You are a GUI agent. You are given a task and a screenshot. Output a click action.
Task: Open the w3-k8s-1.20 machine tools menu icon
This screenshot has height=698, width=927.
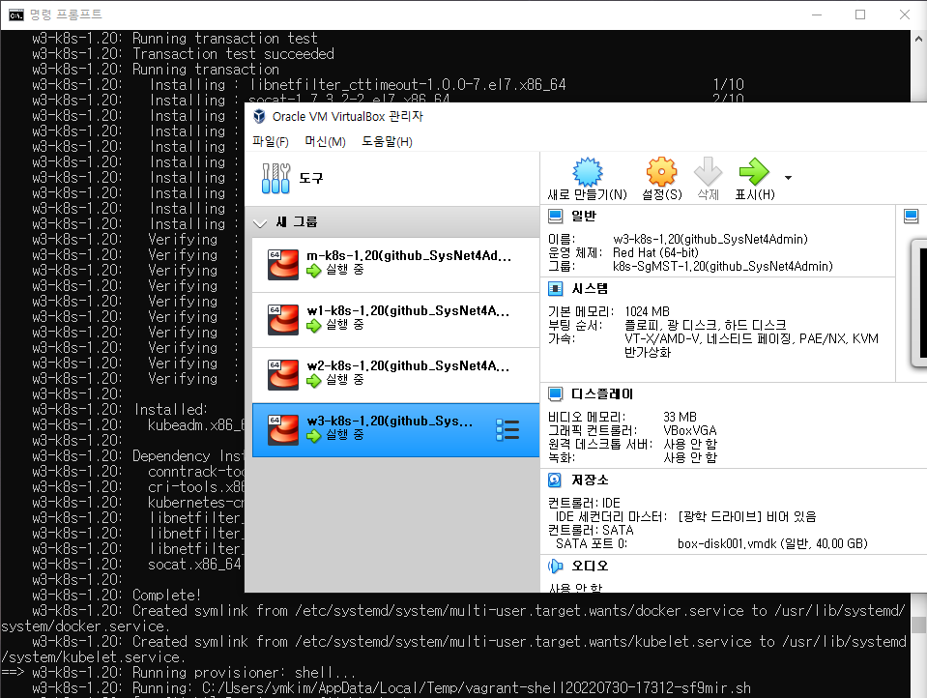(507, 430)
